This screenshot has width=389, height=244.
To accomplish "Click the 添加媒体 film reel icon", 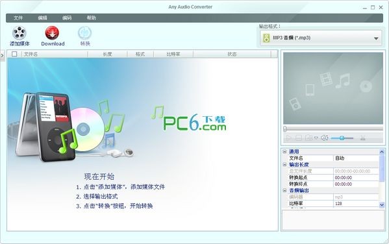I will pyautogui.click(x=19, y=33).
